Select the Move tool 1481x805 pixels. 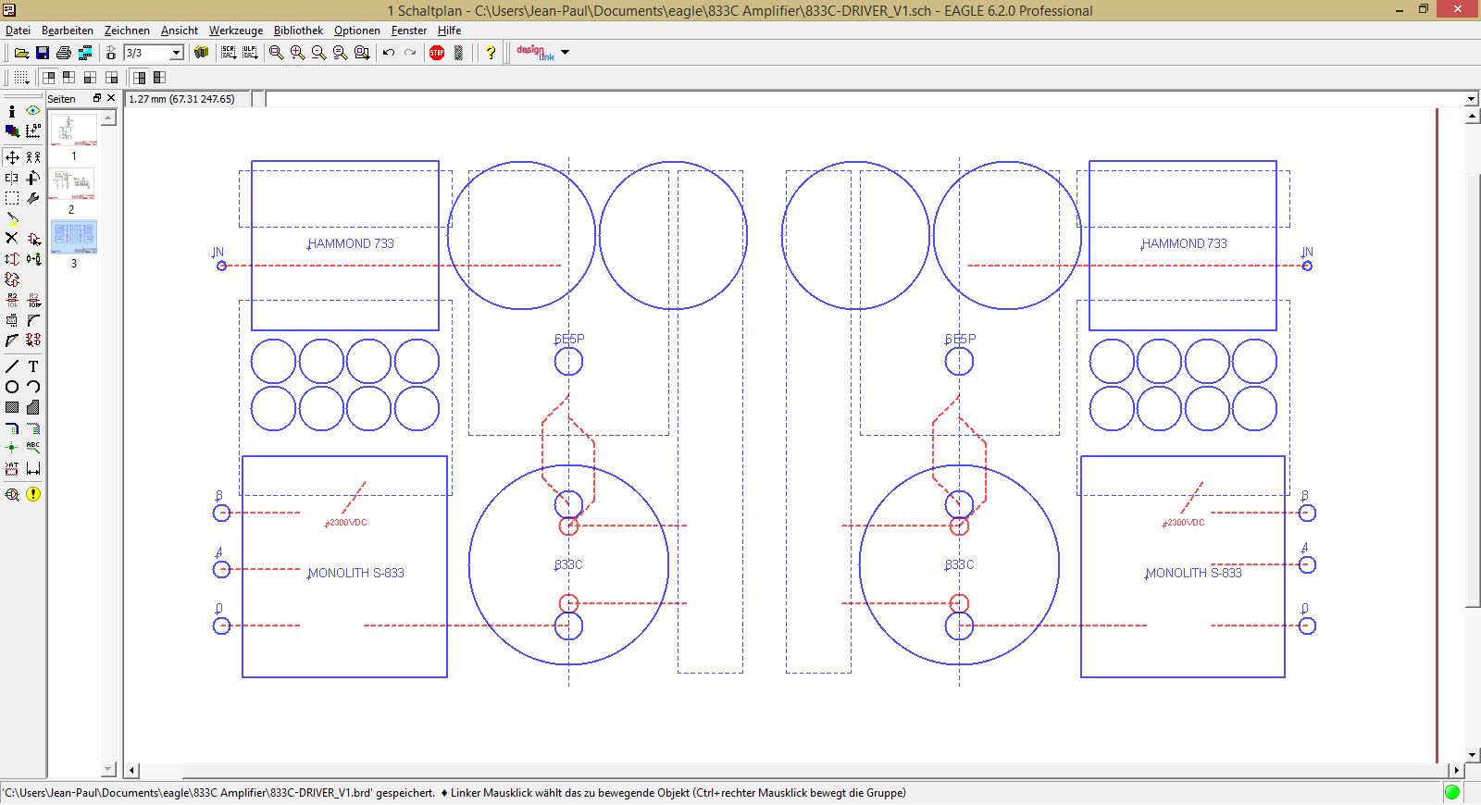point(12,157)
